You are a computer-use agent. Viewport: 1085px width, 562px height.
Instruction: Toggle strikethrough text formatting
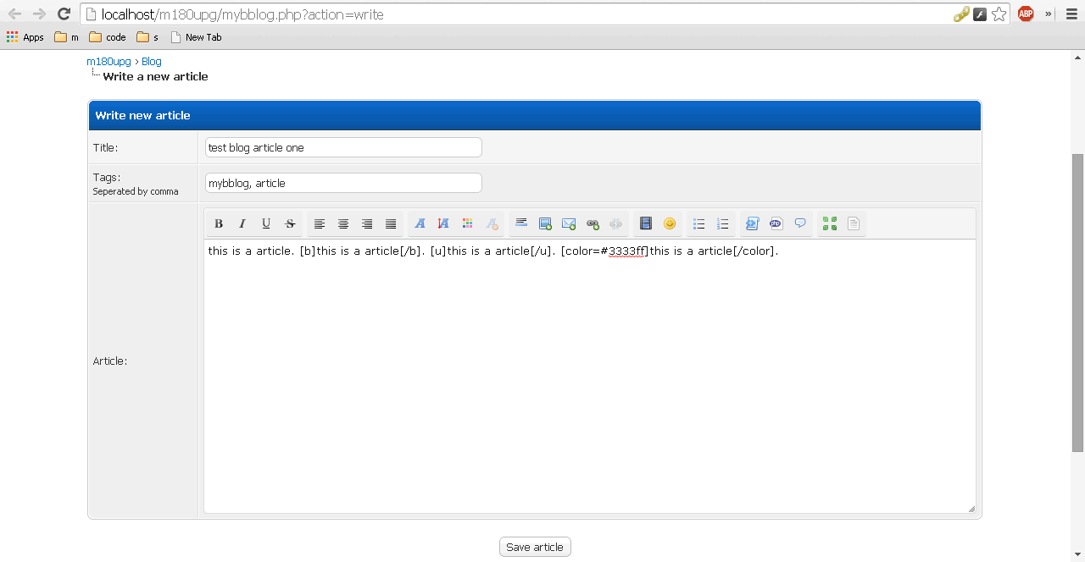pyautogui.click(x=290, y=223)
